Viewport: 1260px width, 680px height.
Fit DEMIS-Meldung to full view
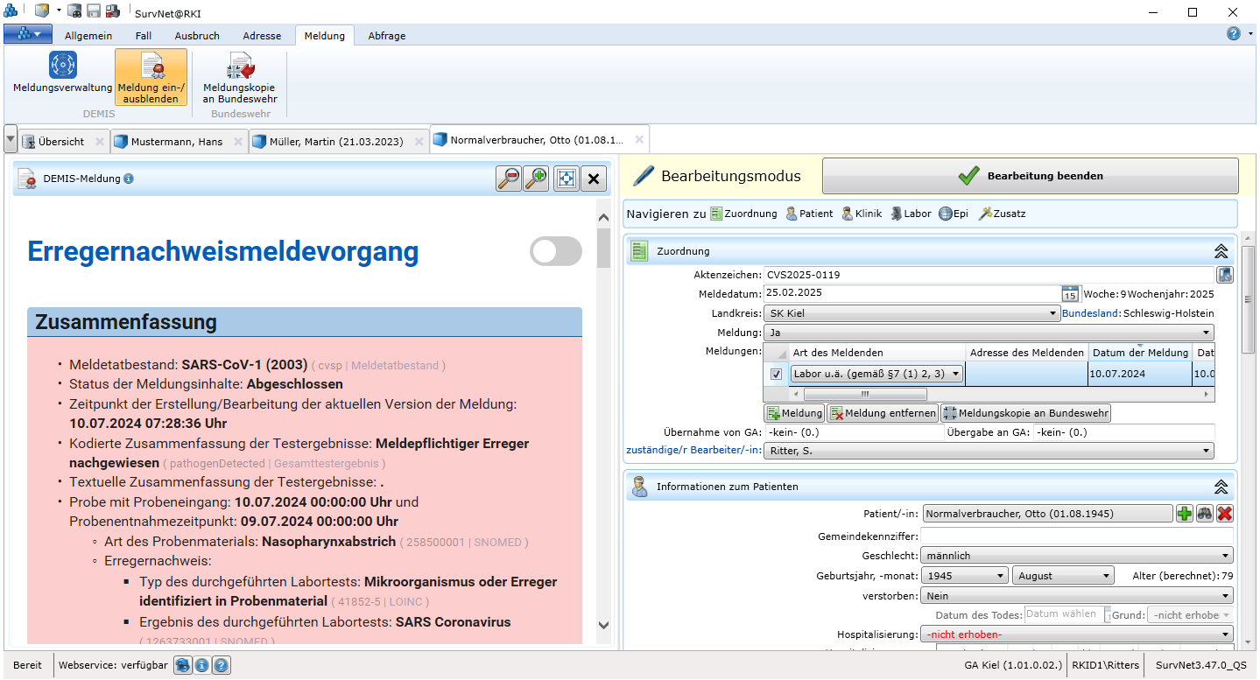pos(567,179)
